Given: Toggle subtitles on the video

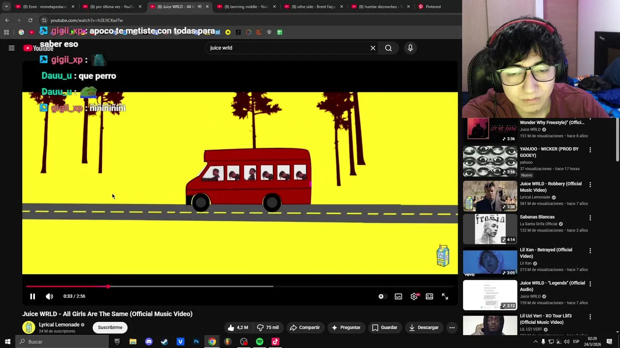Looking at the screenshot, I should point(398,296).
